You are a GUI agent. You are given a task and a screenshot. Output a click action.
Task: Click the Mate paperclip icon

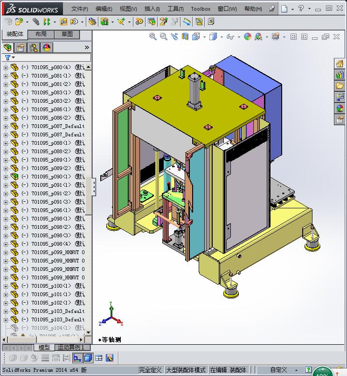click(36, 22)
